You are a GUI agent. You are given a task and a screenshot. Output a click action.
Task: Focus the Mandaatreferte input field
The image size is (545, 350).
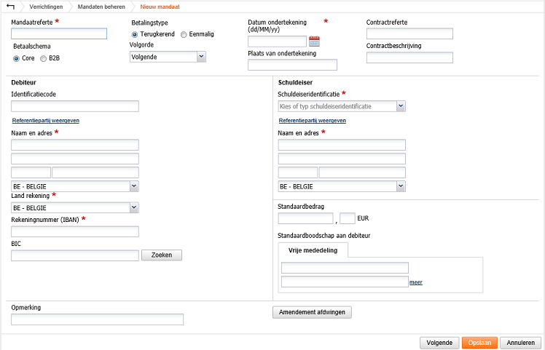59,33
